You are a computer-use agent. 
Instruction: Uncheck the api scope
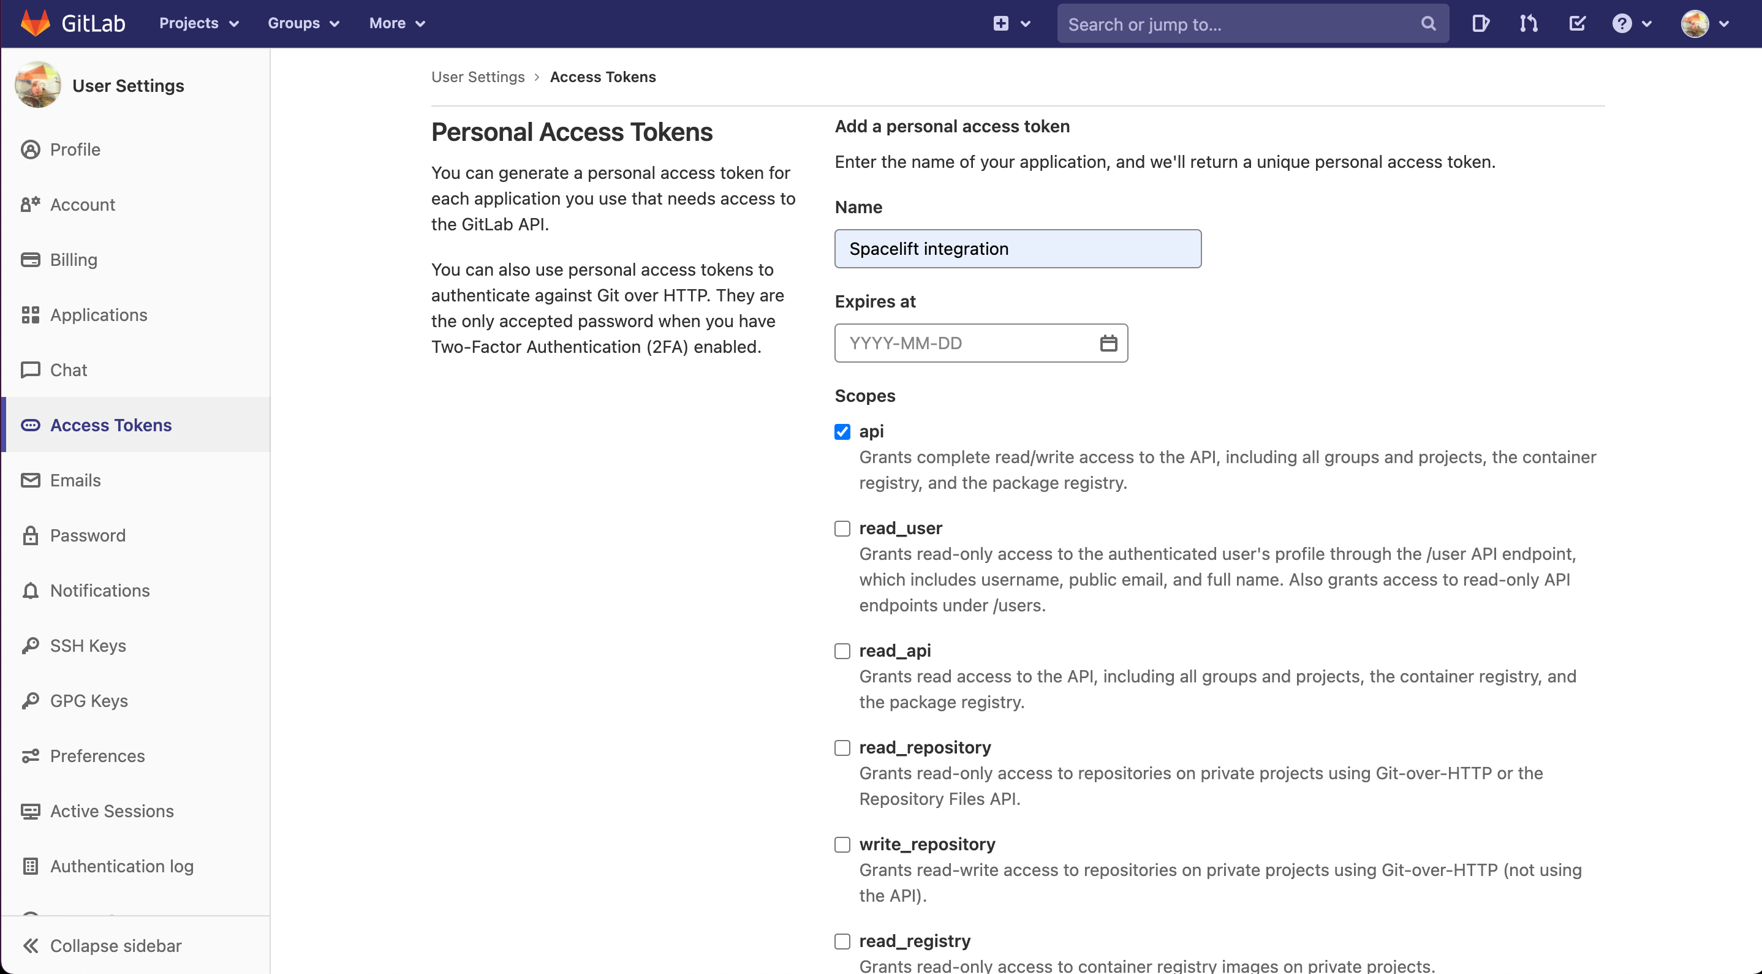pyautogui.click(x=842, y=432)
